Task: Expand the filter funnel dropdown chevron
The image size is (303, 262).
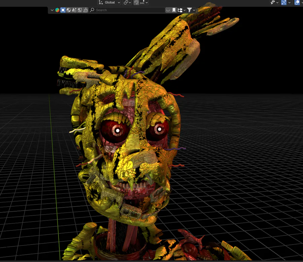Action: [x=194, y=10]
